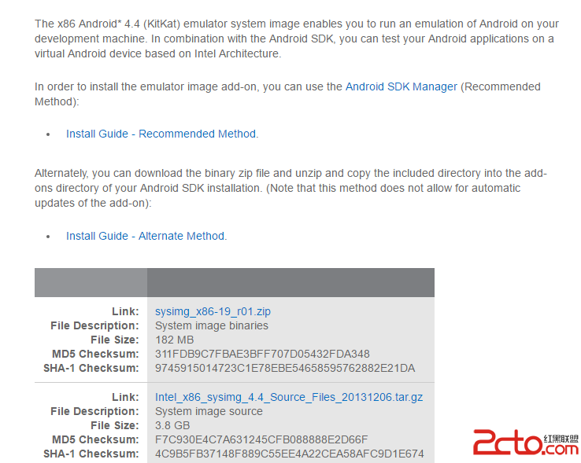Select SHA-1 checksum starting with 4C9B5FB37148F889
Viewport: 581px width, 463px height.
point(290,454)
